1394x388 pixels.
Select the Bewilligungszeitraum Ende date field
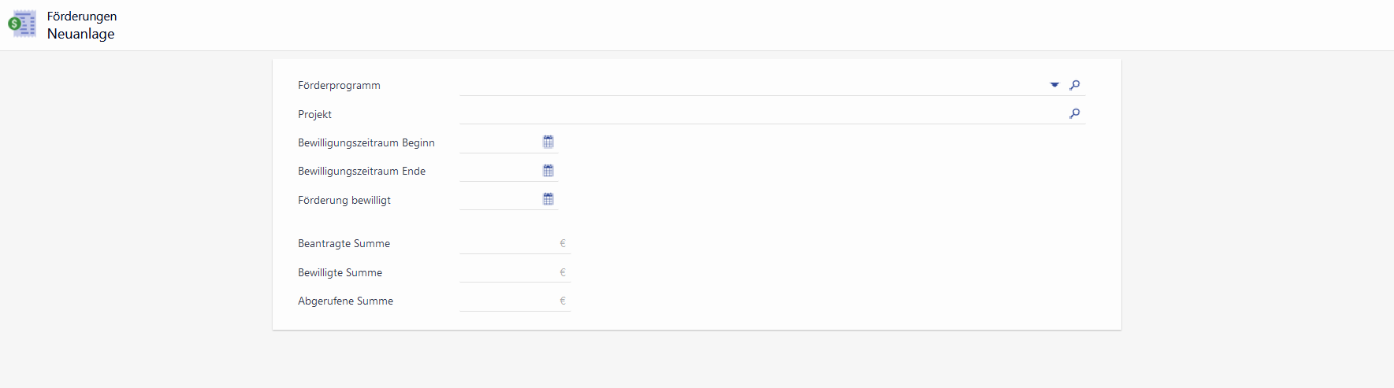tap(498, 171)
